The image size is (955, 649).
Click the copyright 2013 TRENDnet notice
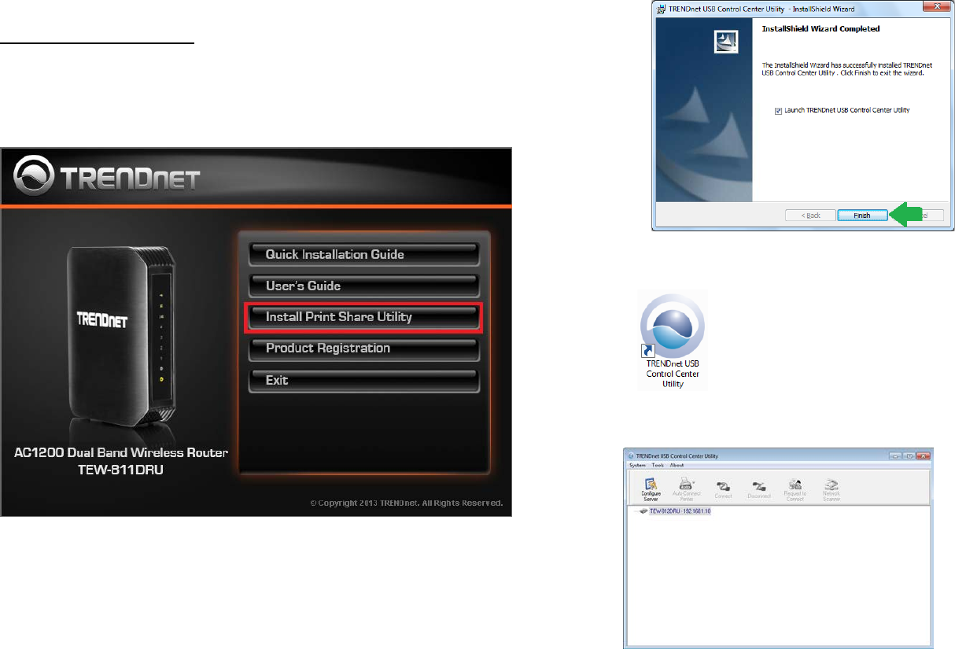pyautogui.click(x=406, y=502)
